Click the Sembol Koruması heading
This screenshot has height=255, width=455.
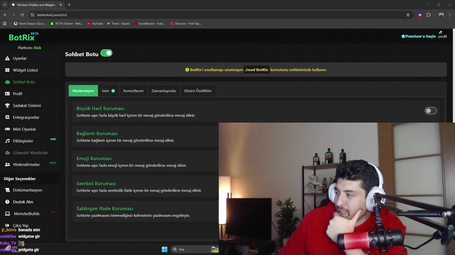[96, 183]
